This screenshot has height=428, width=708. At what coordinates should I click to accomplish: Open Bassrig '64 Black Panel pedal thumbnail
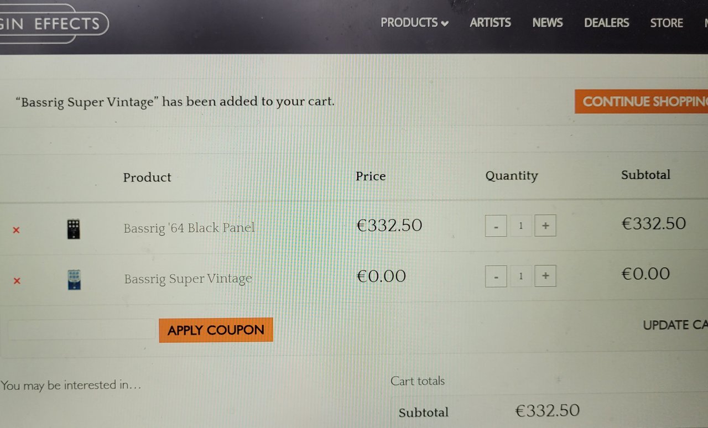pos(73,229)
